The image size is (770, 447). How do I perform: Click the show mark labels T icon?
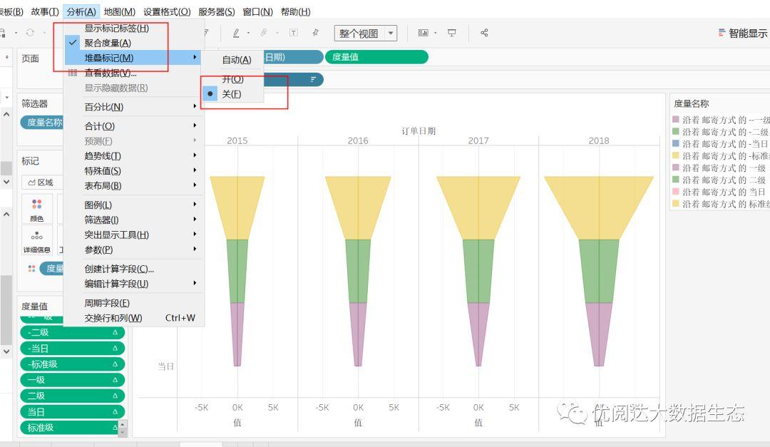coord(292,31)
